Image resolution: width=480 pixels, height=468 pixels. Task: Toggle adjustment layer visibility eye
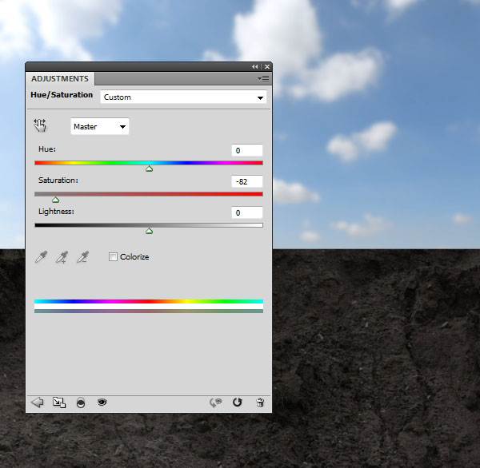[x=102, y=402]
